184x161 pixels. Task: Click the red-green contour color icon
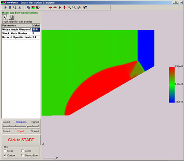point(33,7)
